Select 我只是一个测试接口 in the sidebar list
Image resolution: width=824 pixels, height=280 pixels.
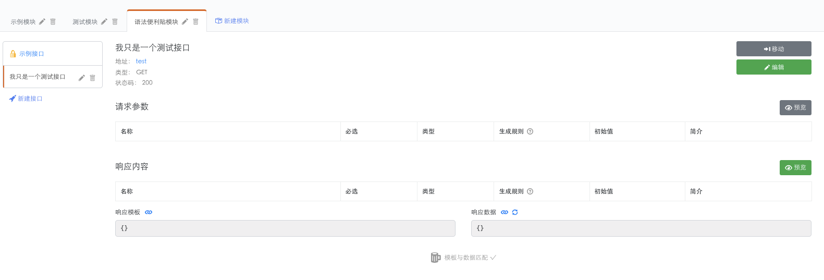pos(38,77)
